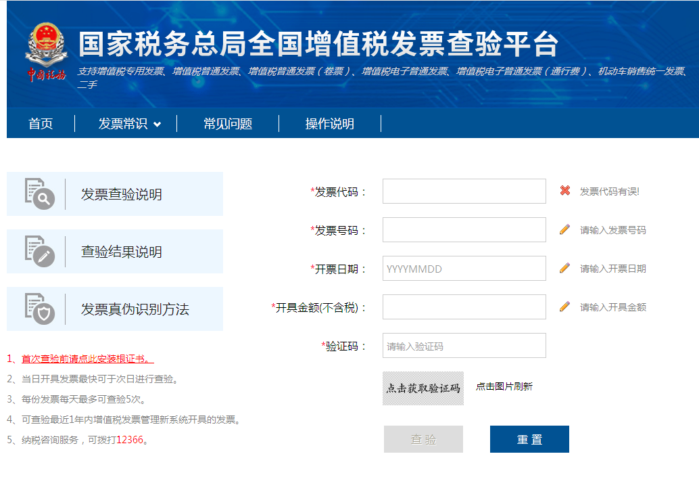The height and width of the screenshot is (496, 699).
Task: Click the *开具金额(不含税) field label
Action: (318, 308)
